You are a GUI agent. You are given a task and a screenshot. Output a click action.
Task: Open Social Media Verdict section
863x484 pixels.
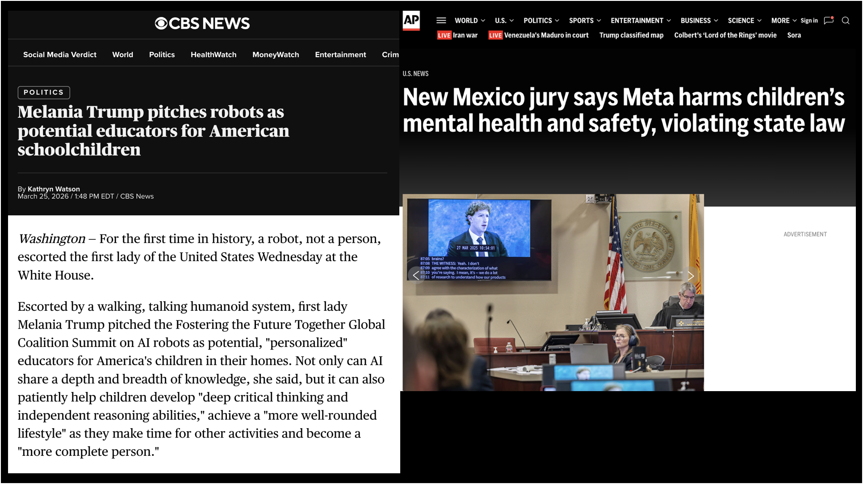click(60, 54)
